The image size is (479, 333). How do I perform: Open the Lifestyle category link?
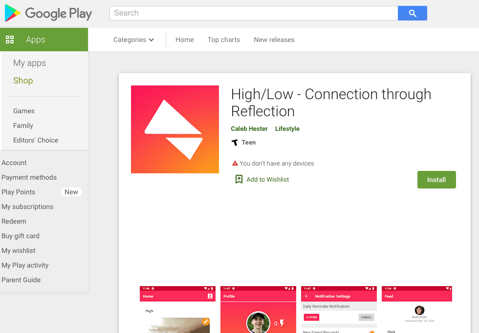tap(287, 128)
